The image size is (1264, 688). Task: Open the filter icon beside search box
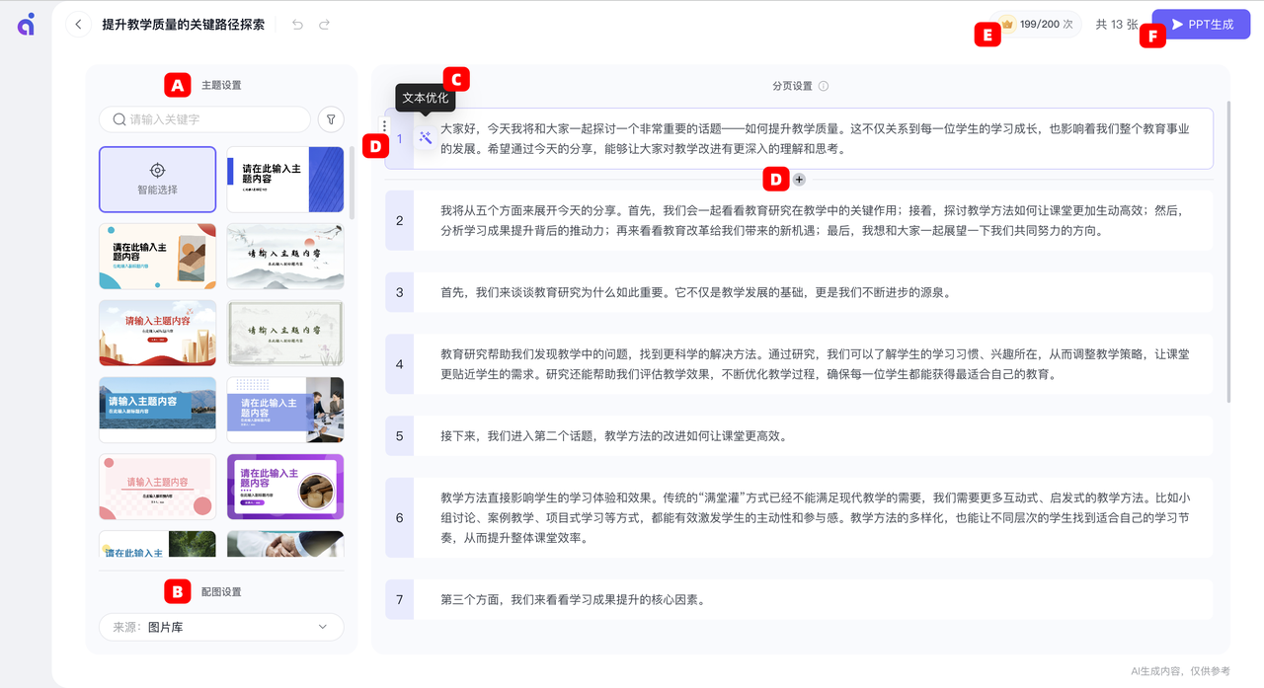(331, 118)
